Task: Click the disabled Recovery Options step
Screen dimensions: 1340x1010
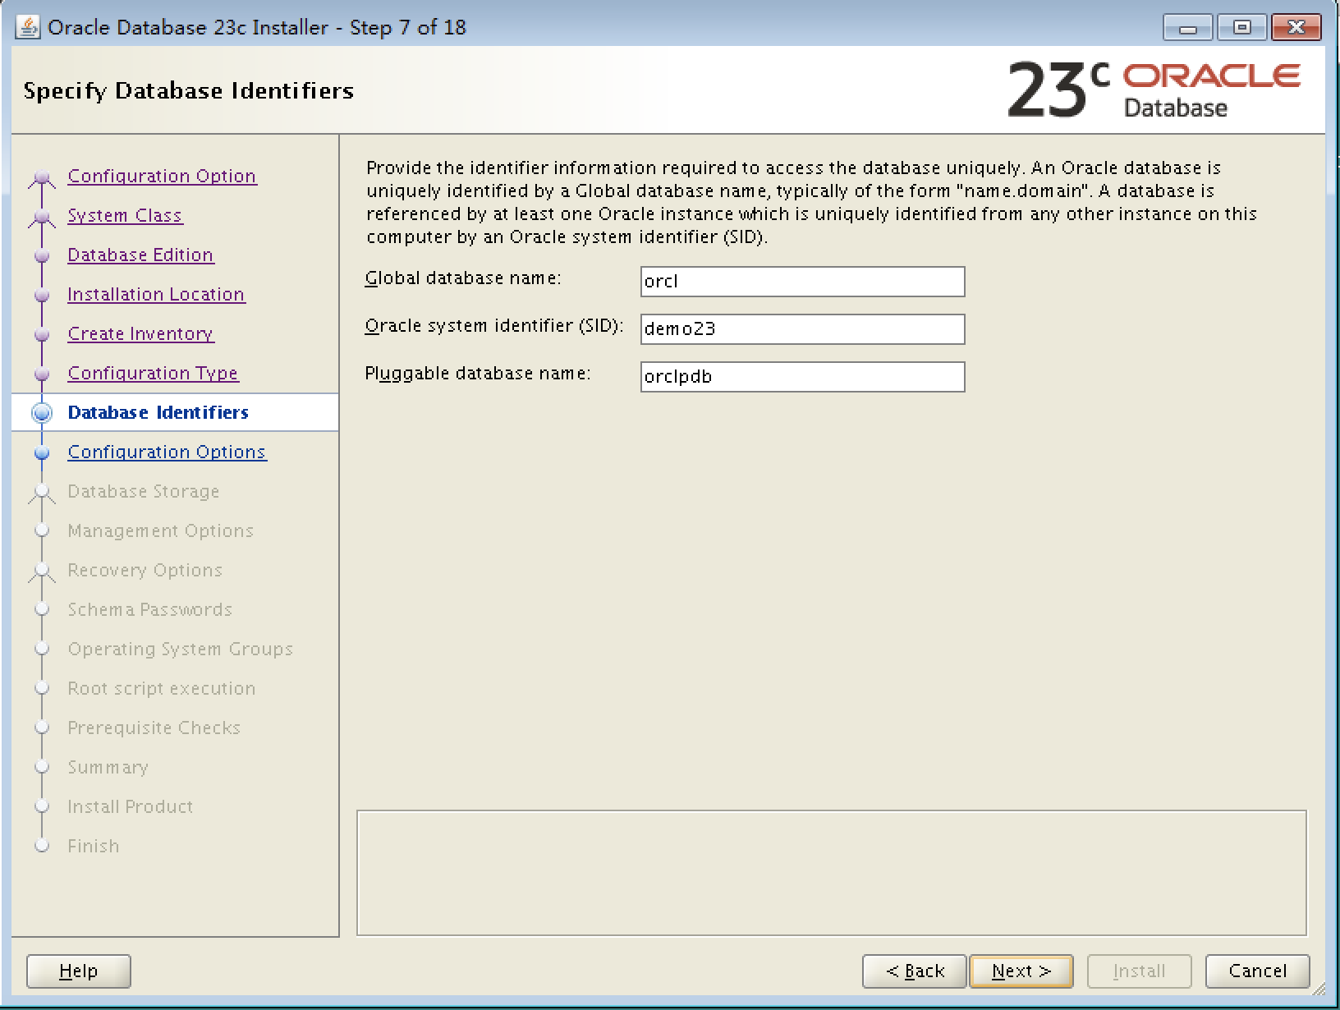Action: coord(145,570)
